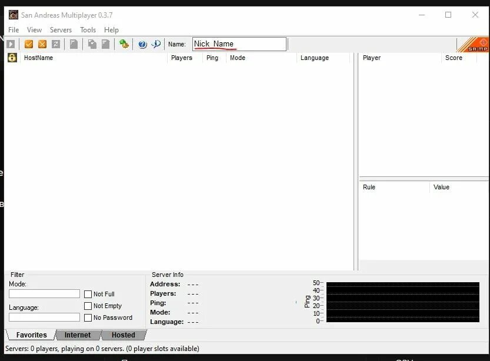
Task: Click the Value column header
Action: 459,187
